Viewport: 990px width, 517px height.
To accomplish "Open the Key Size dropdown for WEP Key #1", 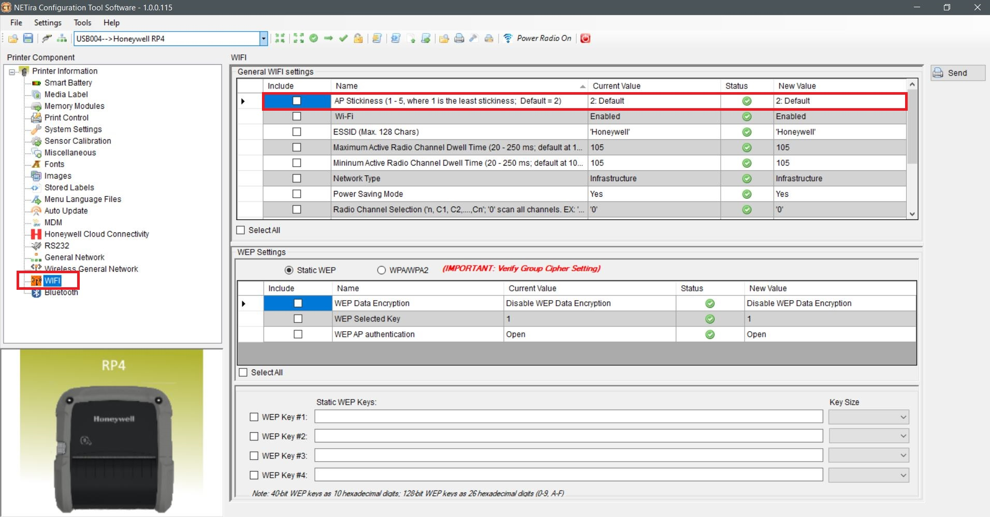I will (869, 417).
